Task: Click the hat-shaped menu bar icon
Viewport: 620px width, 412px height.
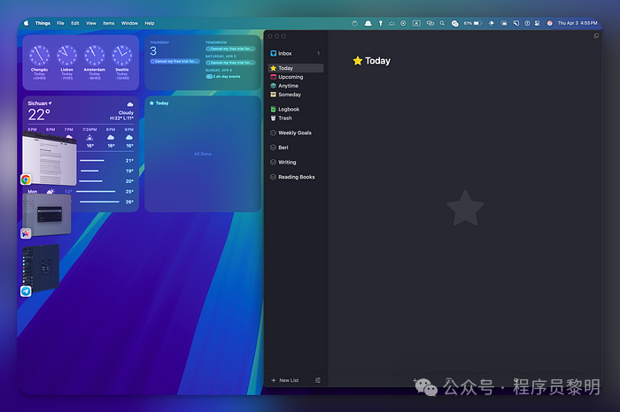Action: (368, 23)
